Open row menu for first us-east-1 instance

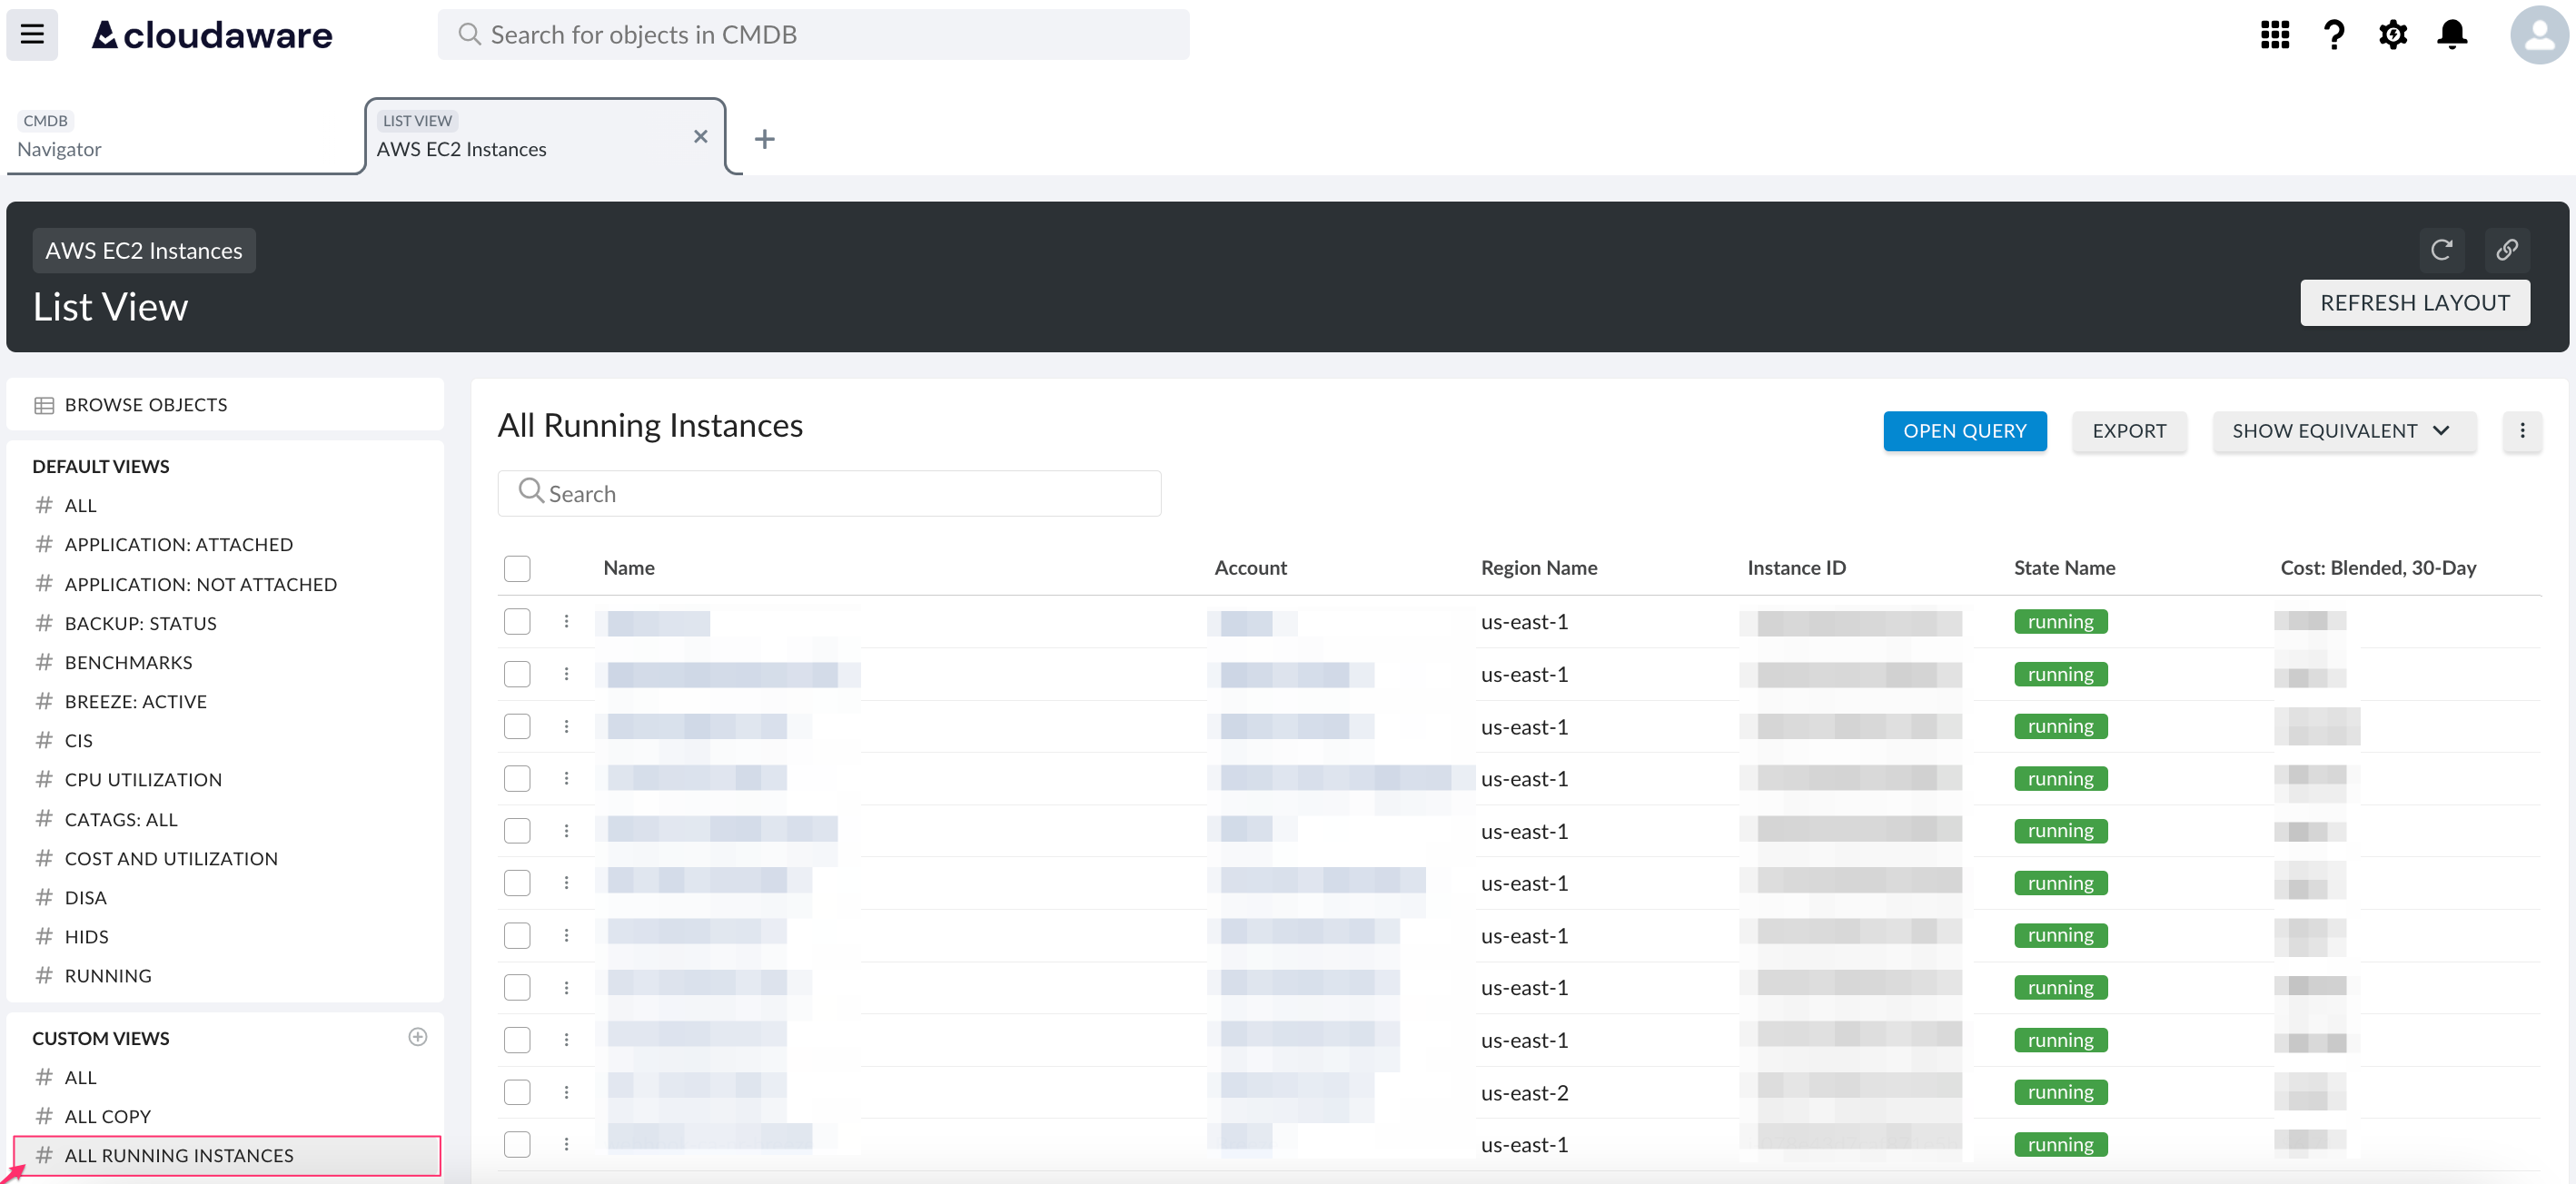coord(566,622)
